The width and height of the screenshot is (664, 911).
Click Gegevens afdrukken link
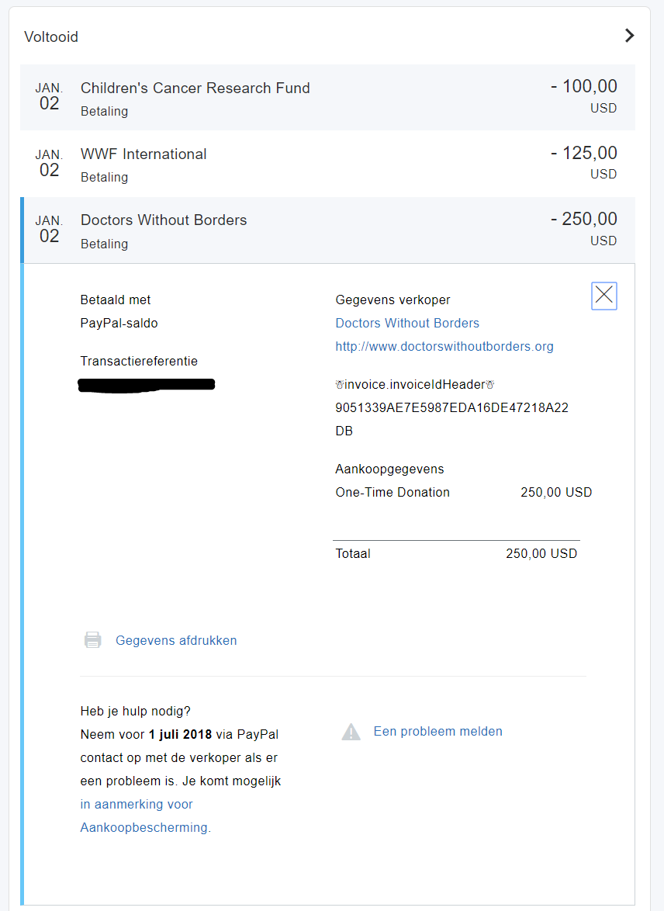(176, 640)
